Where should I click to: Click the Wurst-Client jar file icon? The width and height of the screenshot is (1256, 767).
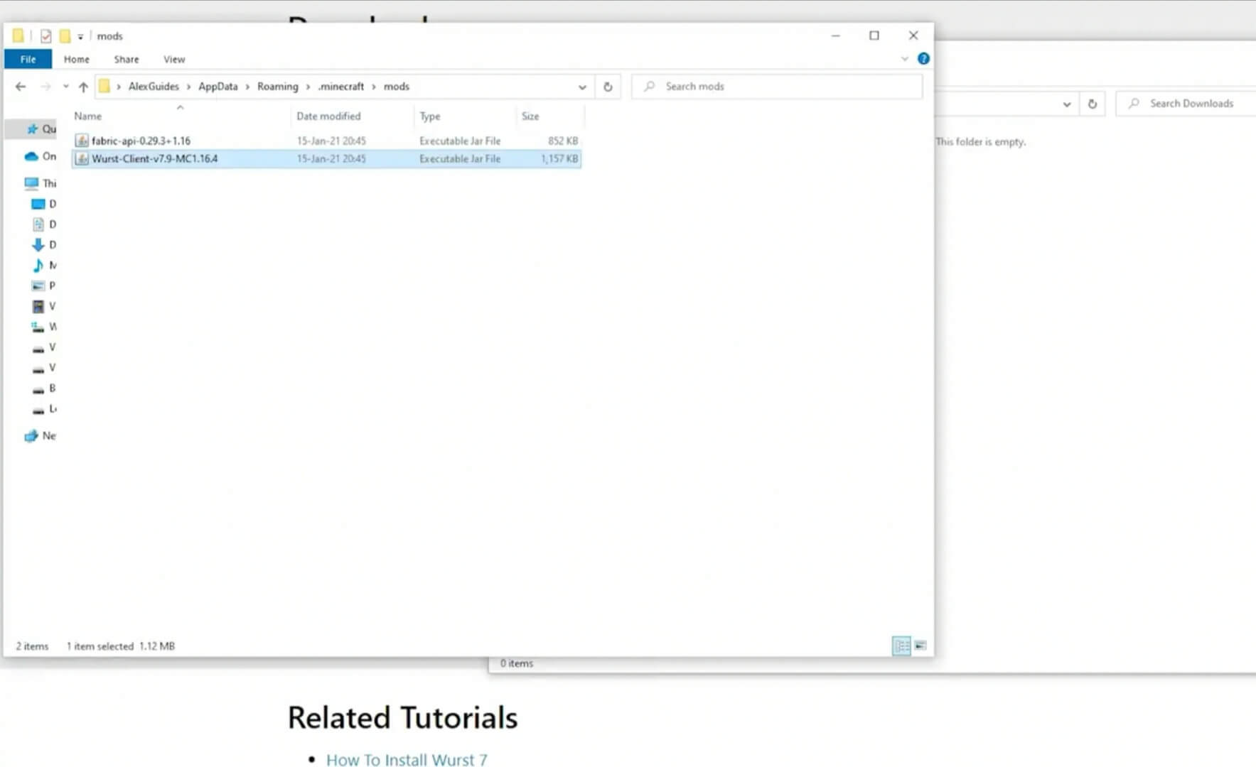[x=82, y=158]
